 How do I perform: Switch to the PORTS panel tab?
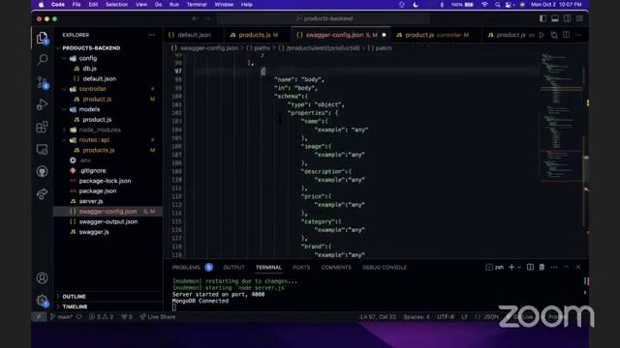(301, 267)
